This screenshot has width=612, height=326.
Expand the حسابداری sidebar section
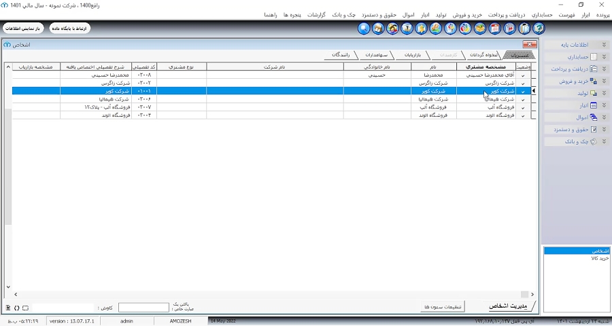605,57
